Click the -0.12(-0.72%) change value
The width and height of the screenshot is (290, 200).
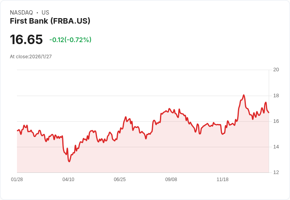click(x=70, y=40)
